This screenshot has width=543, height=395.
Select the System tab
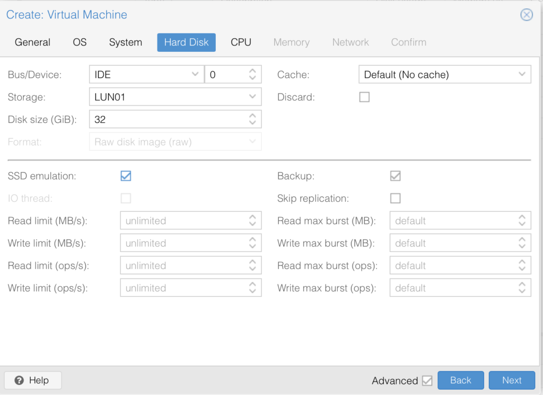(125, 42)
